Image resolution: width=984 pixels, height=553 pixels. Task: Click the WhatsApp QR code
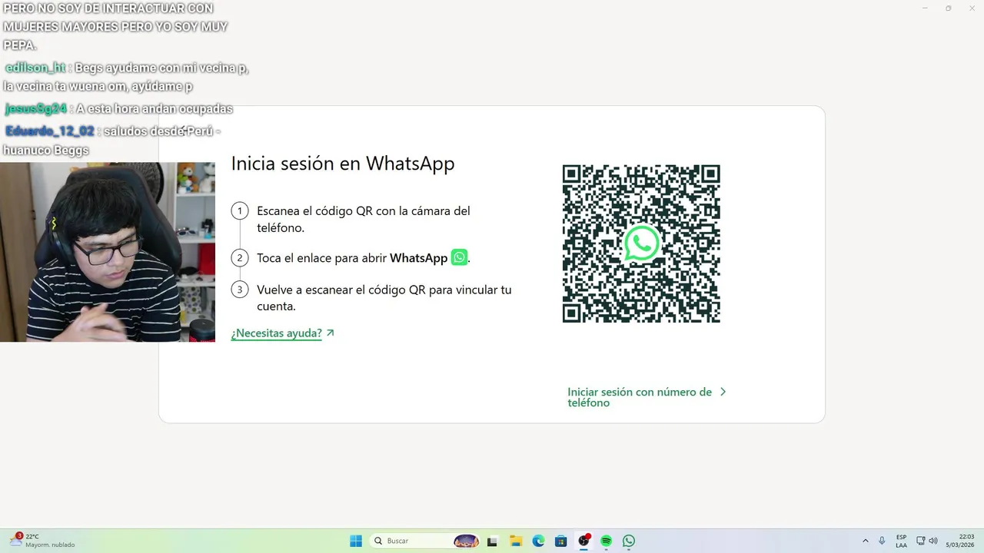pos(641,243)
